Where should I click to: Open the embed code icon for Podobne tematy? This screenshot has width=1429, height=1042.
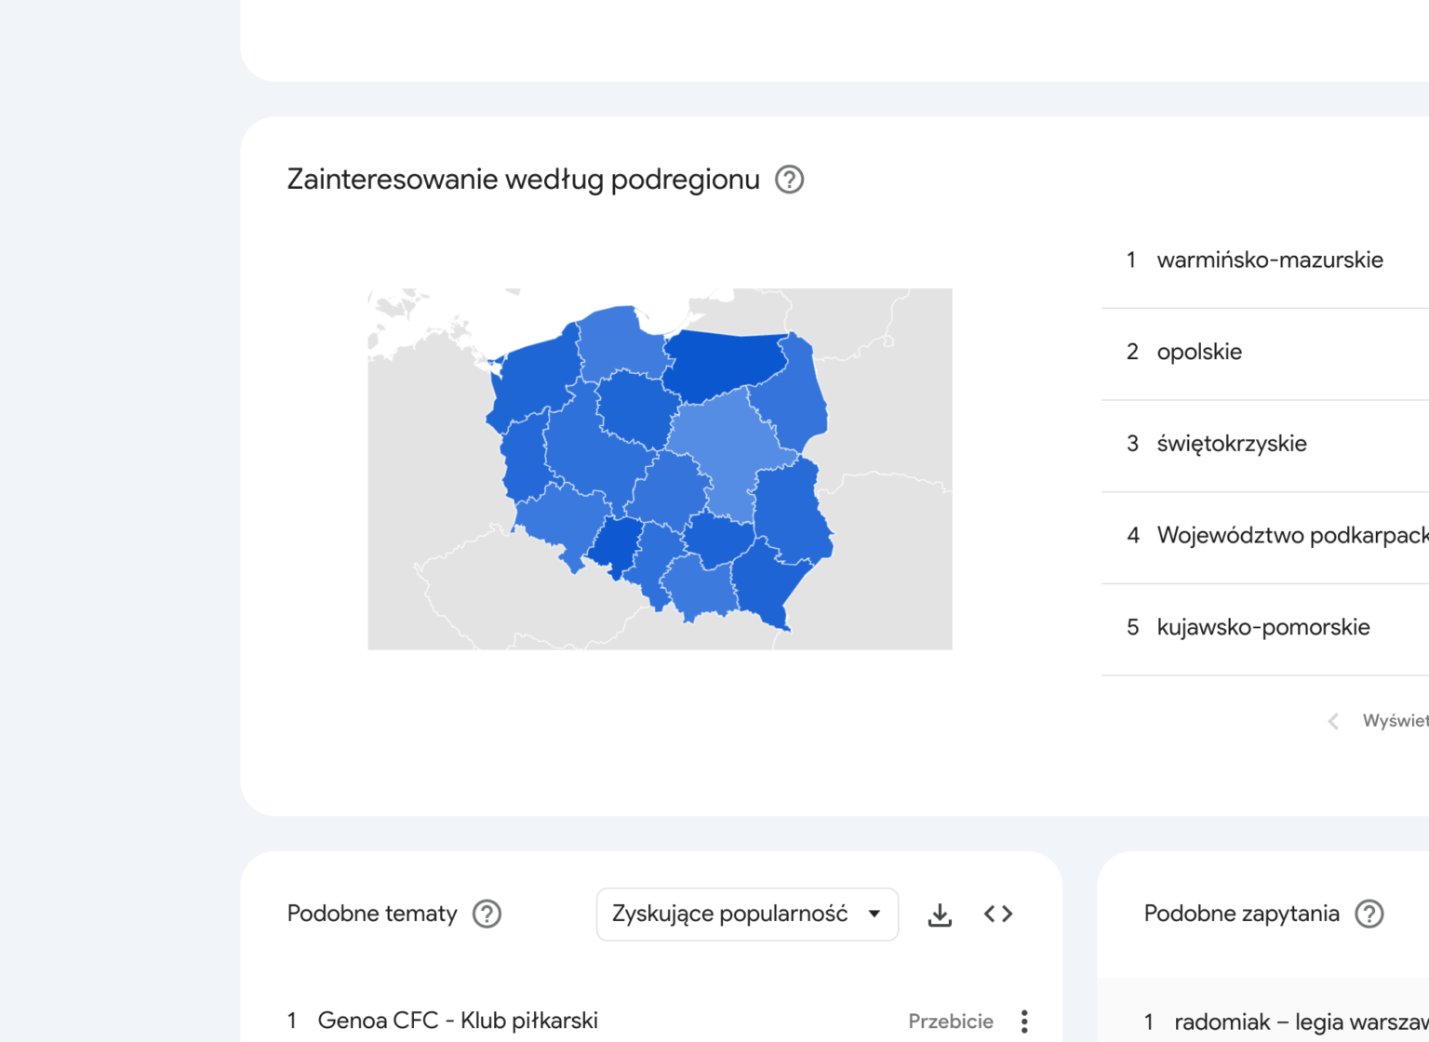[998, 914]
